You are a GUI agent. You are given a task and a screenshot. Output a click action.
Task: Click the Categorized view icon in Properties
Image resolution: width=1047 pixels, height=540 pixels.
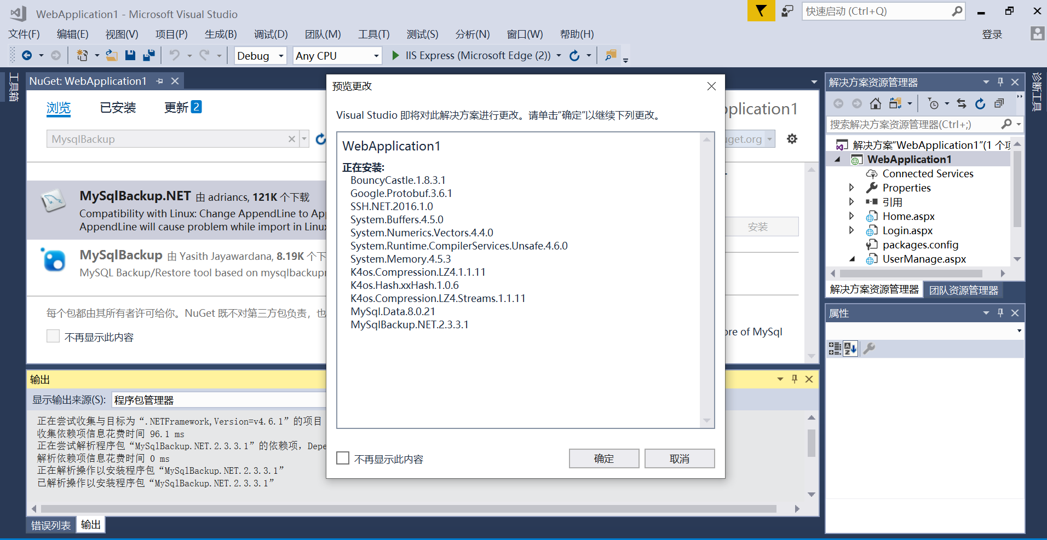tap(835, 349)
